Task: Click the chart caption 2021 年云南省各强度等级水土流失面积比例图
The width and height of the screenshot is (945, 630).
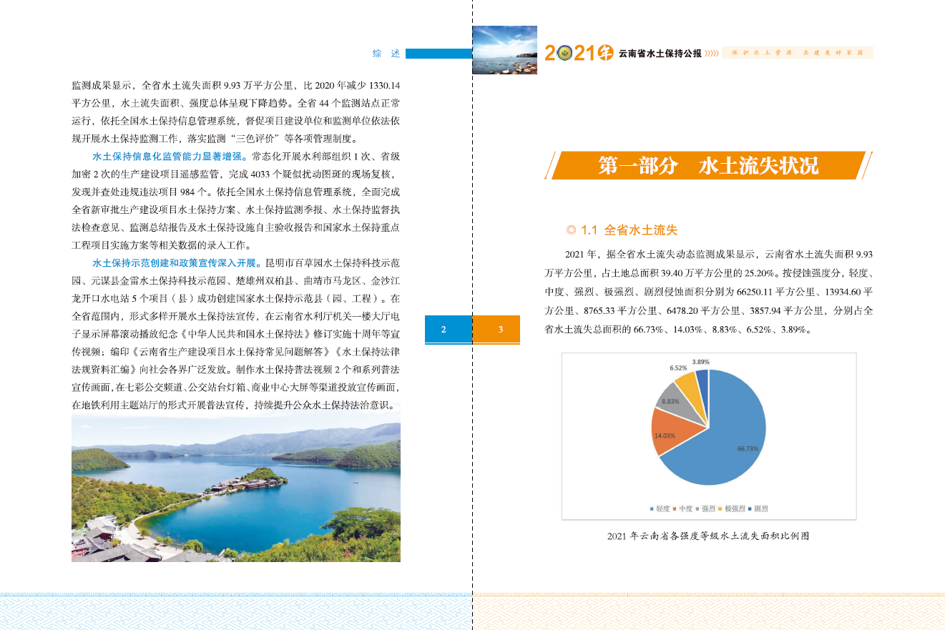Action: [708, 536]
